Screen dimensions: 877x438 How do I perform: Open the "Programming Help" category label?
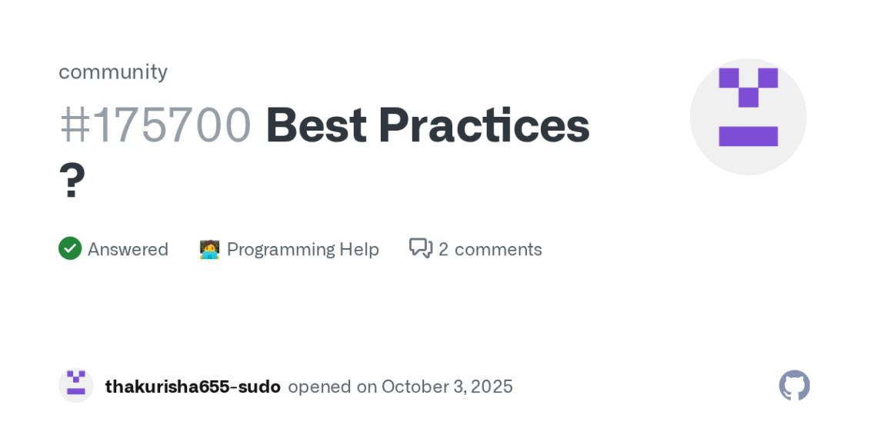pos(302,249)
